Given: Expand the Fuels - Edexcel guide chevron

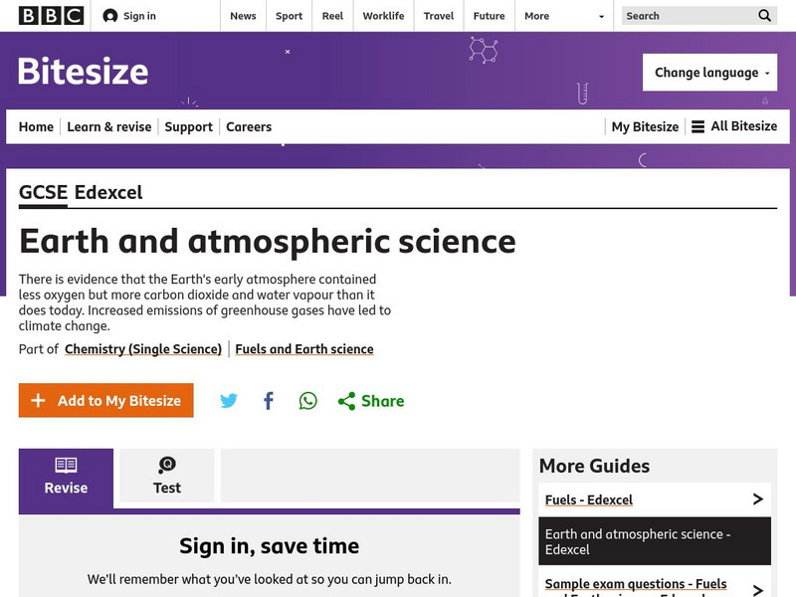Looking at the screenshot, I should click(759, 499).
